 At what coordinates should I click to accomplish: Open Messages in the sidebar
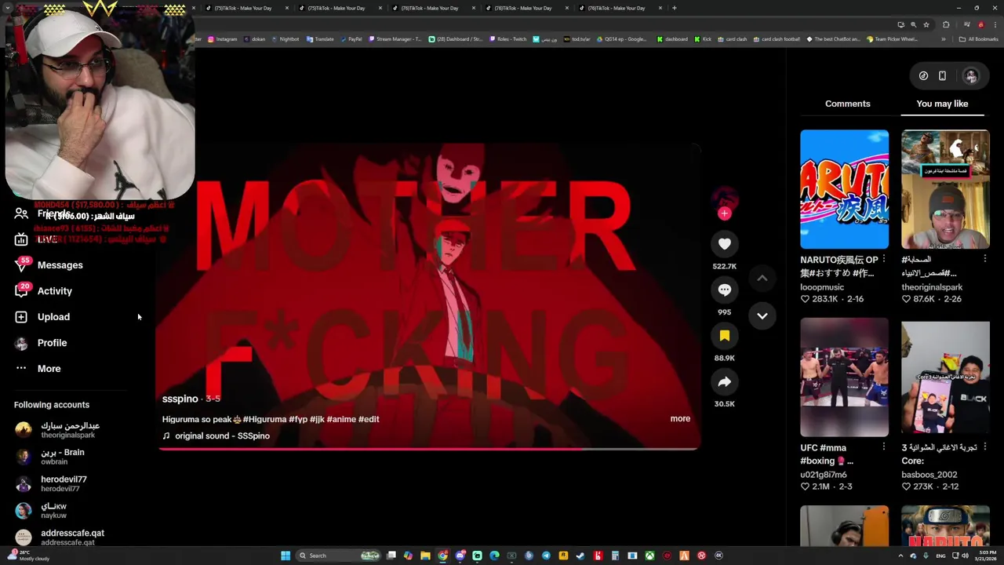click(49, 265)
